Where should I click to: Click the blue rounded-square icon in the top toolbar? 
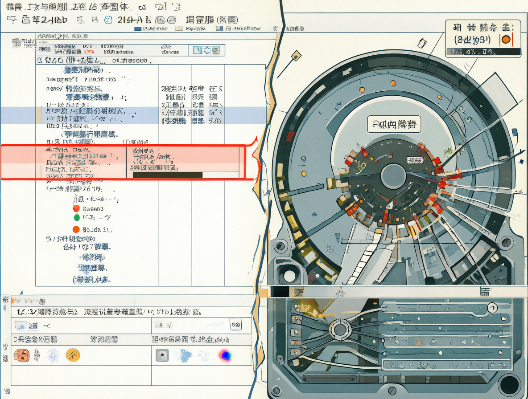click(108, 20)
